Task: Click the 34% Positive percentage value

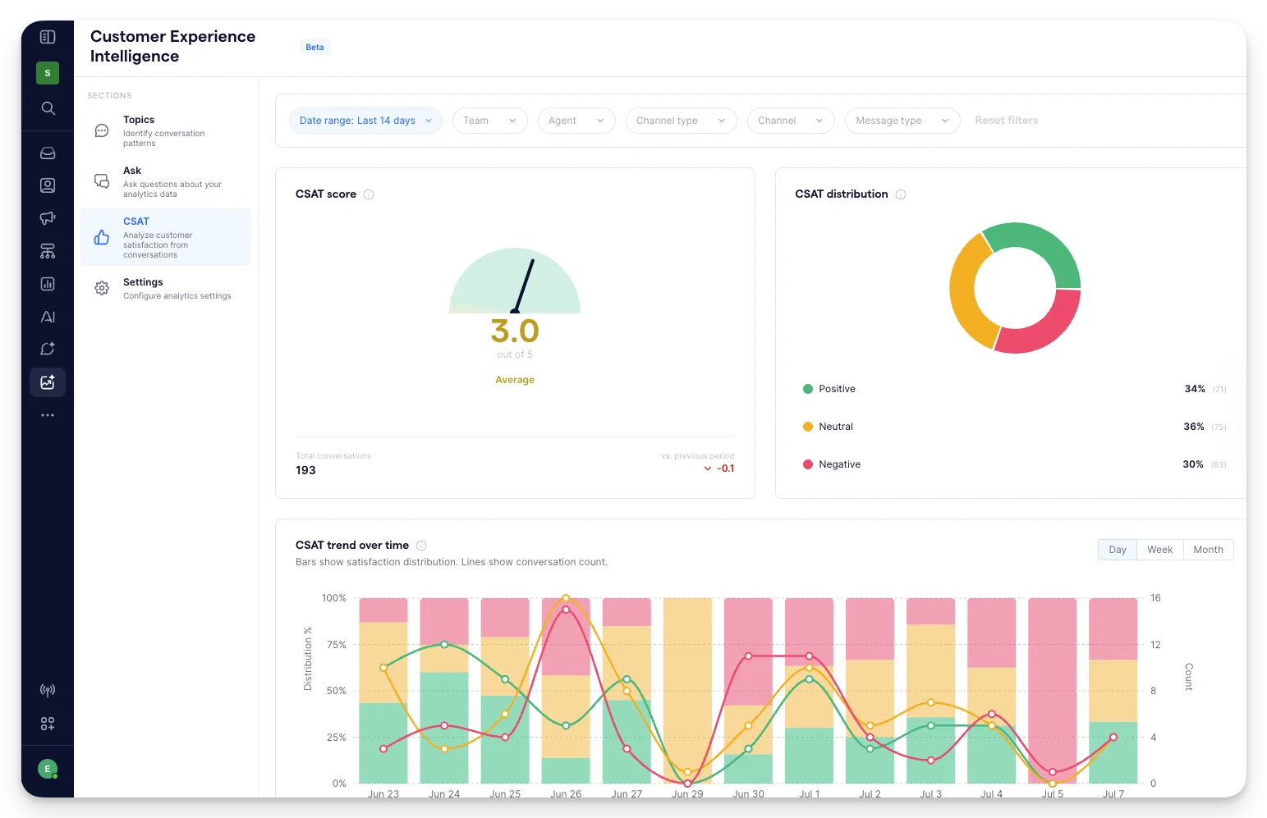Action: 1195,389
